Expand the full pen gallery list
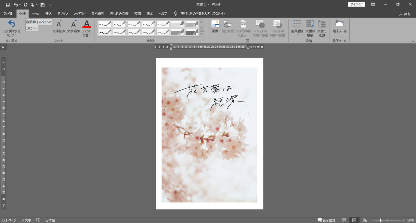416x223 pixels. [201, 33]
